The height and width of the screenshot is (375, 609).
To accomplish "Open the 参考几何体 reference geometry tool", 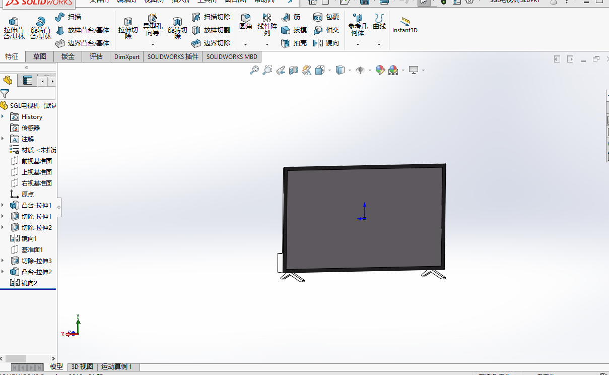I will (358, 25).
